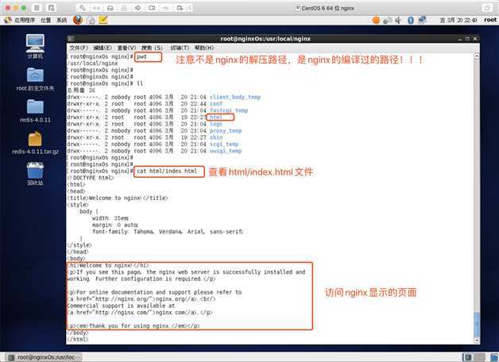Click the Bluetooth tray icon
The image size is (499, 362).
pos(411,21)
